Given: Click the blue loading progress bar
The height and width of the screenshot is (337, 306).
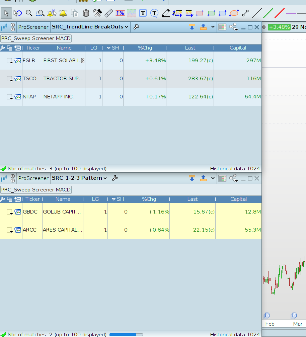Looking at the screenshot, I should tap(126, 334).
